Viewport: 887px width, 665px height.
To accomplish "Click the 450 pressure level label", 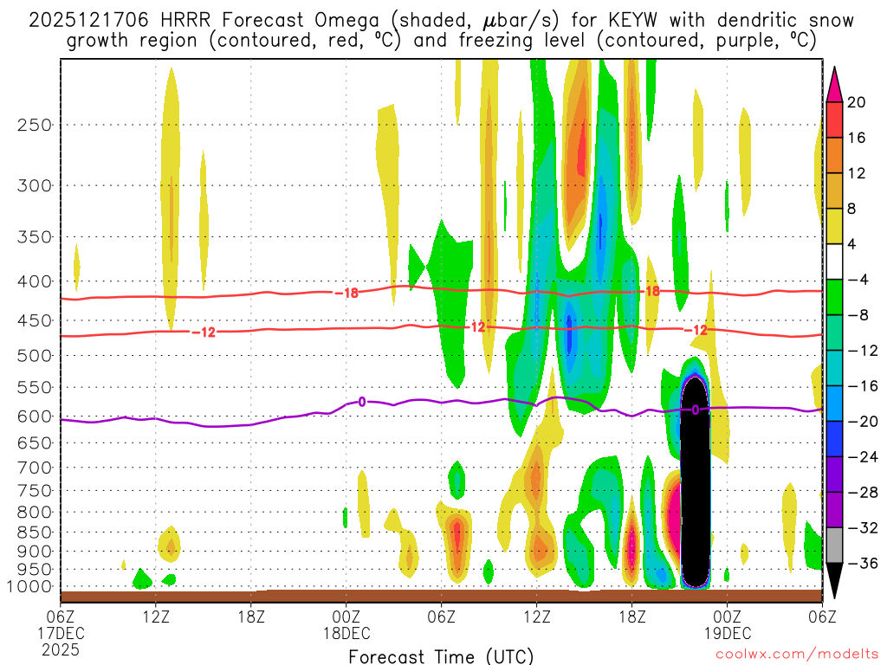I will pyautogui.click(x=34, y=320).
